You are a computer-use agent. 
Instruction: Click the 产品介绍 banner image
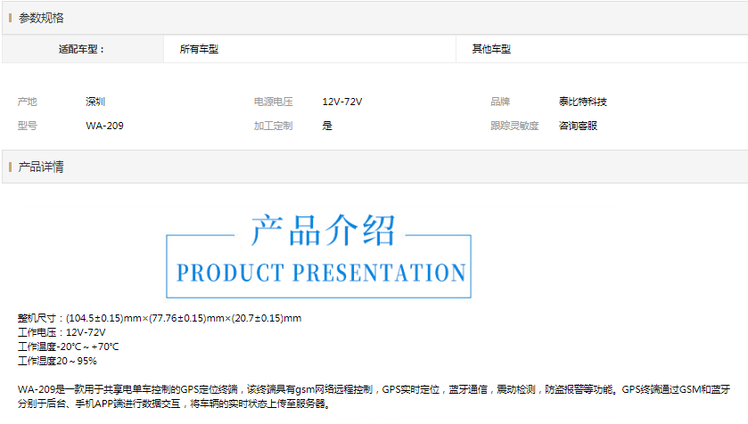(x=318, y=256)
